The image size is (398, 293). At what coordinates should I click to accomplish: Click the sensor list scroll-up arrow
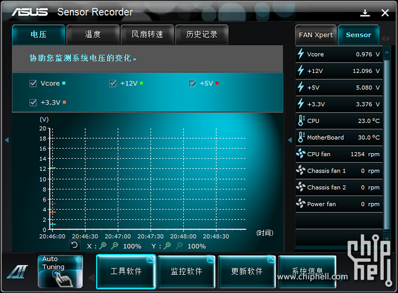[387, 52]
